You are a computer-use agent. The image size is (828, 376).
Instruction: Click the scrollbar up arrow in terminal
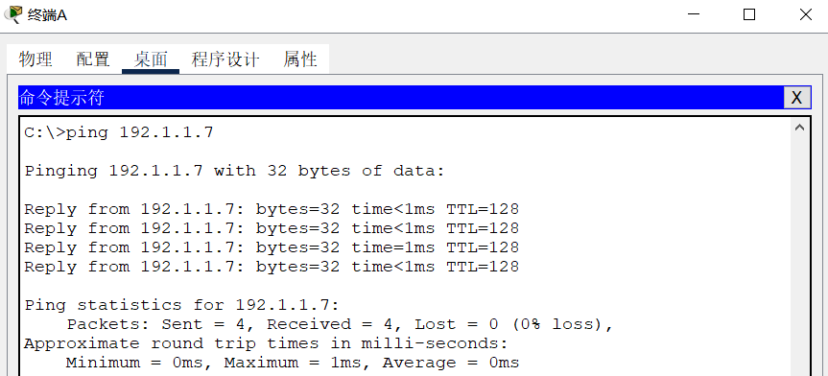coord(799,128)
